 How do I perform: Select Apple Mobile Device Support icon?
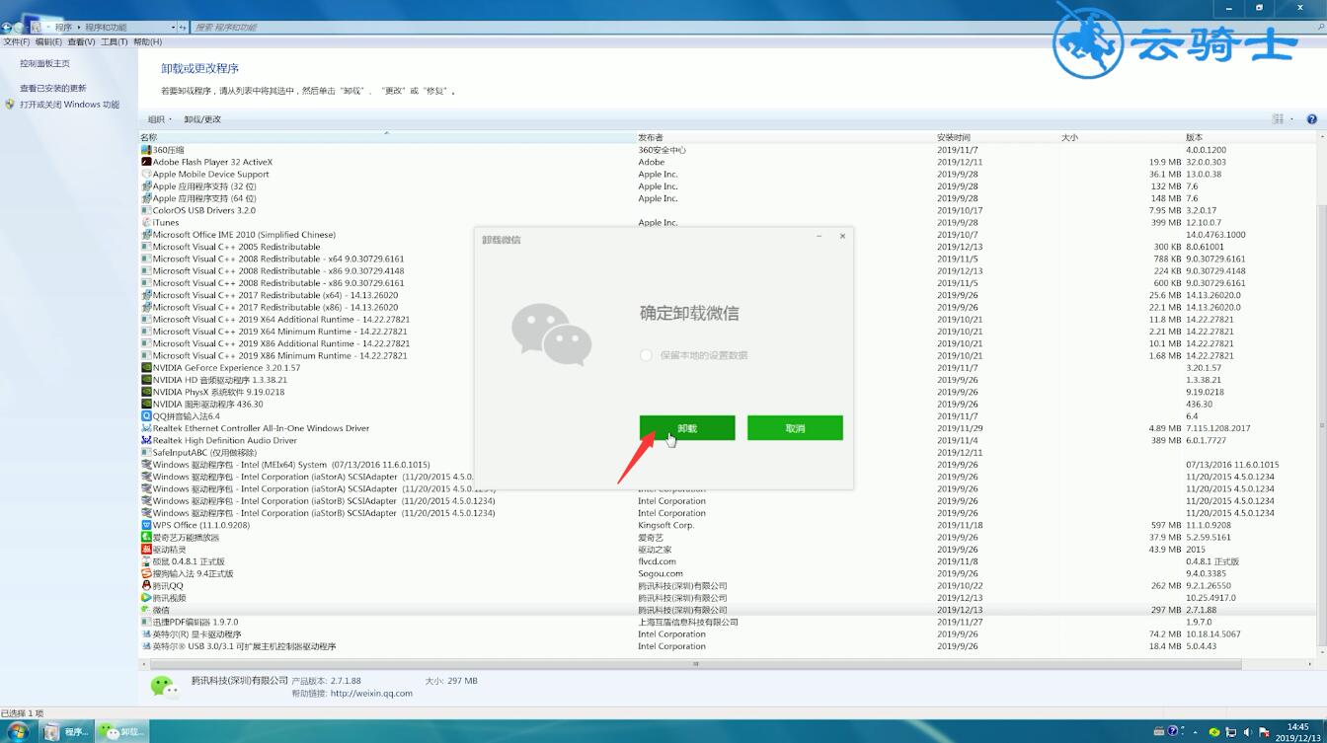click(146, 175)
